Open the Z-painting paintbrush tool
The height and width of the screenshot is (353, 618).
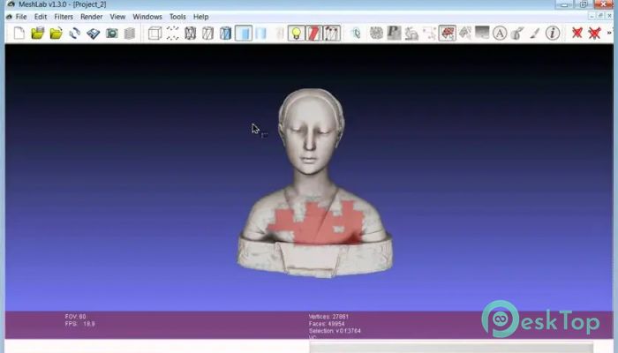[517, 34]
